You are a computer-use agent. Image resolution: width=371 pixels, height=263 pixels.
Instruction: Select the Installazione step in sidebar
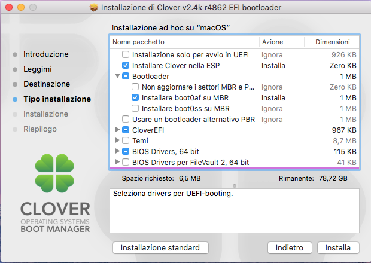(x=45, y=114)
